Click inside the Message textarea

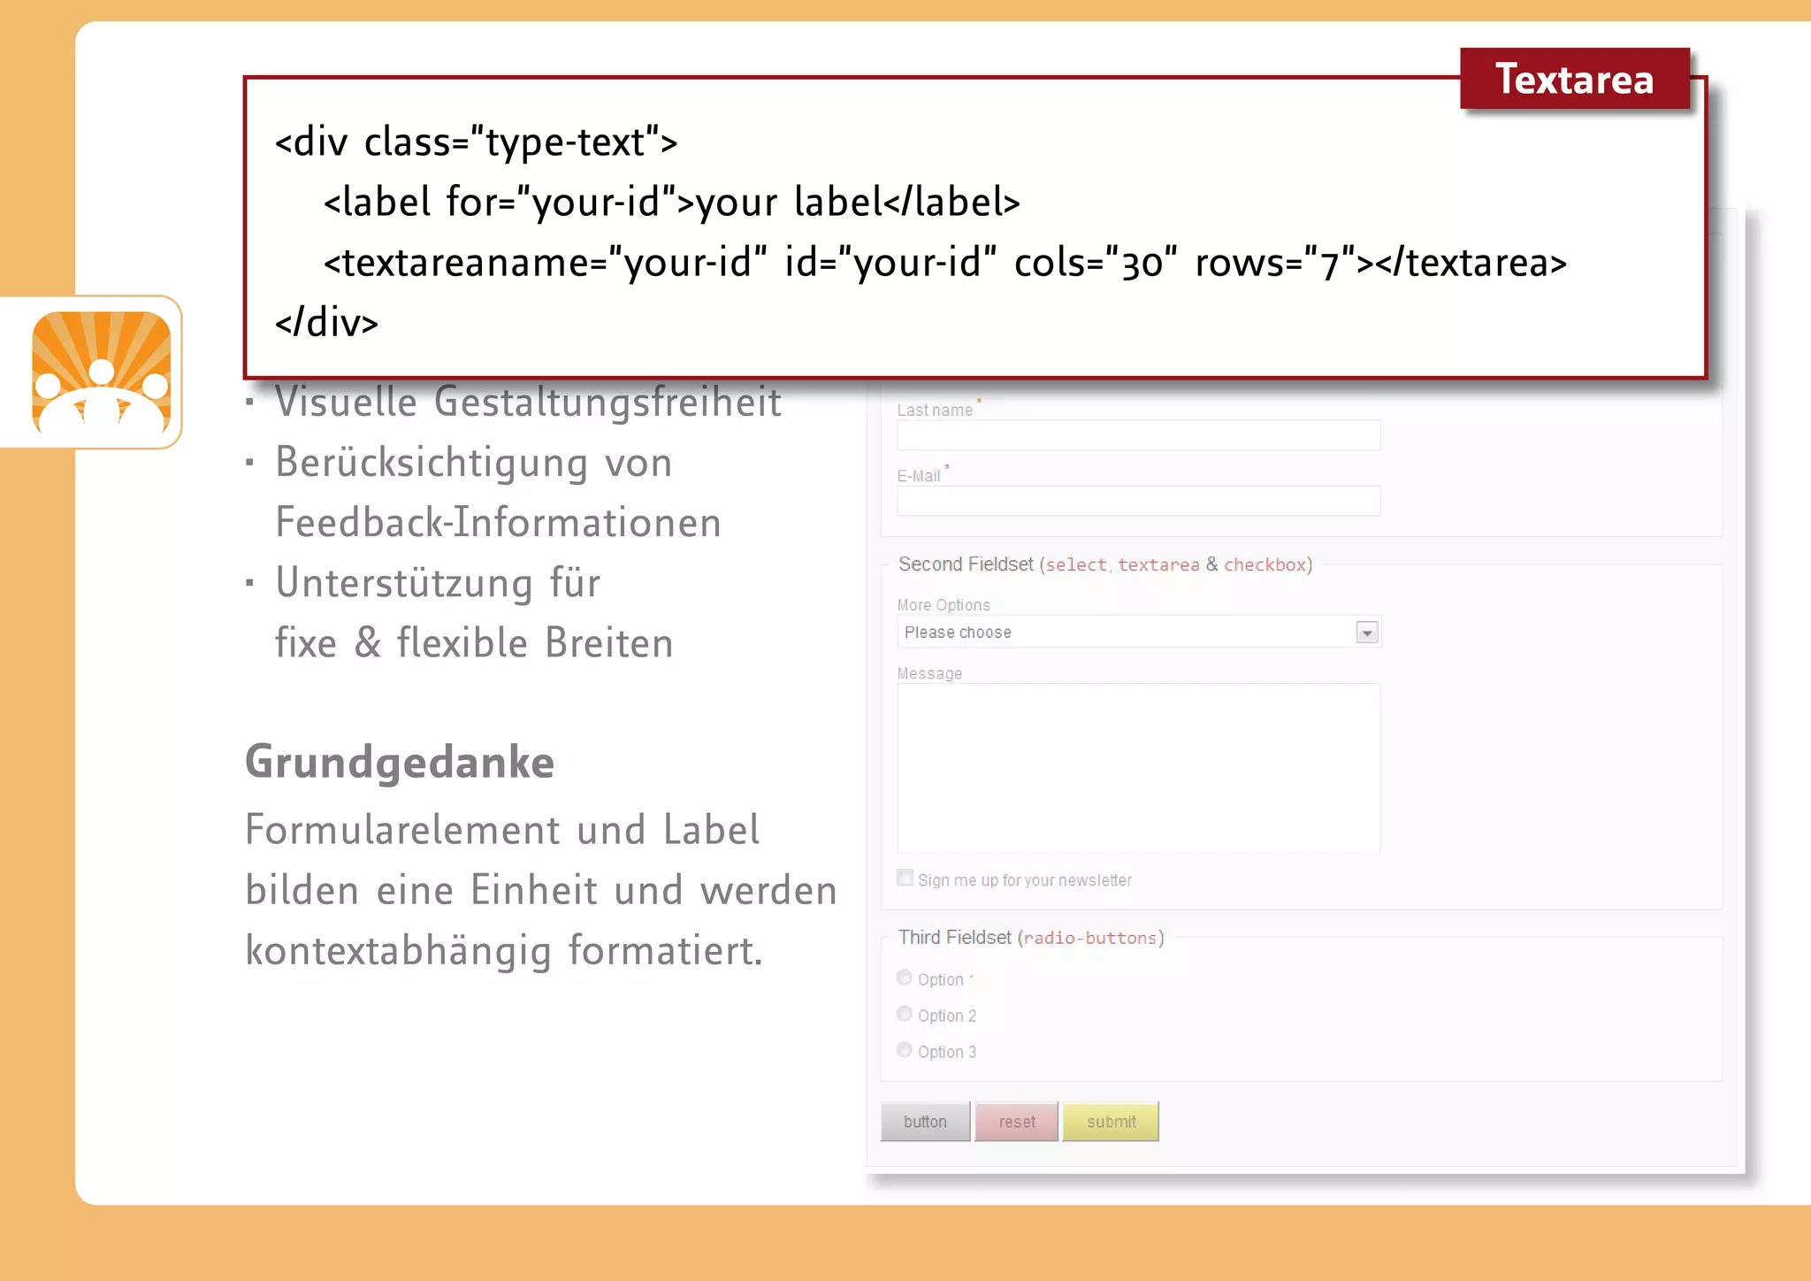click(x=1138, y=768)
